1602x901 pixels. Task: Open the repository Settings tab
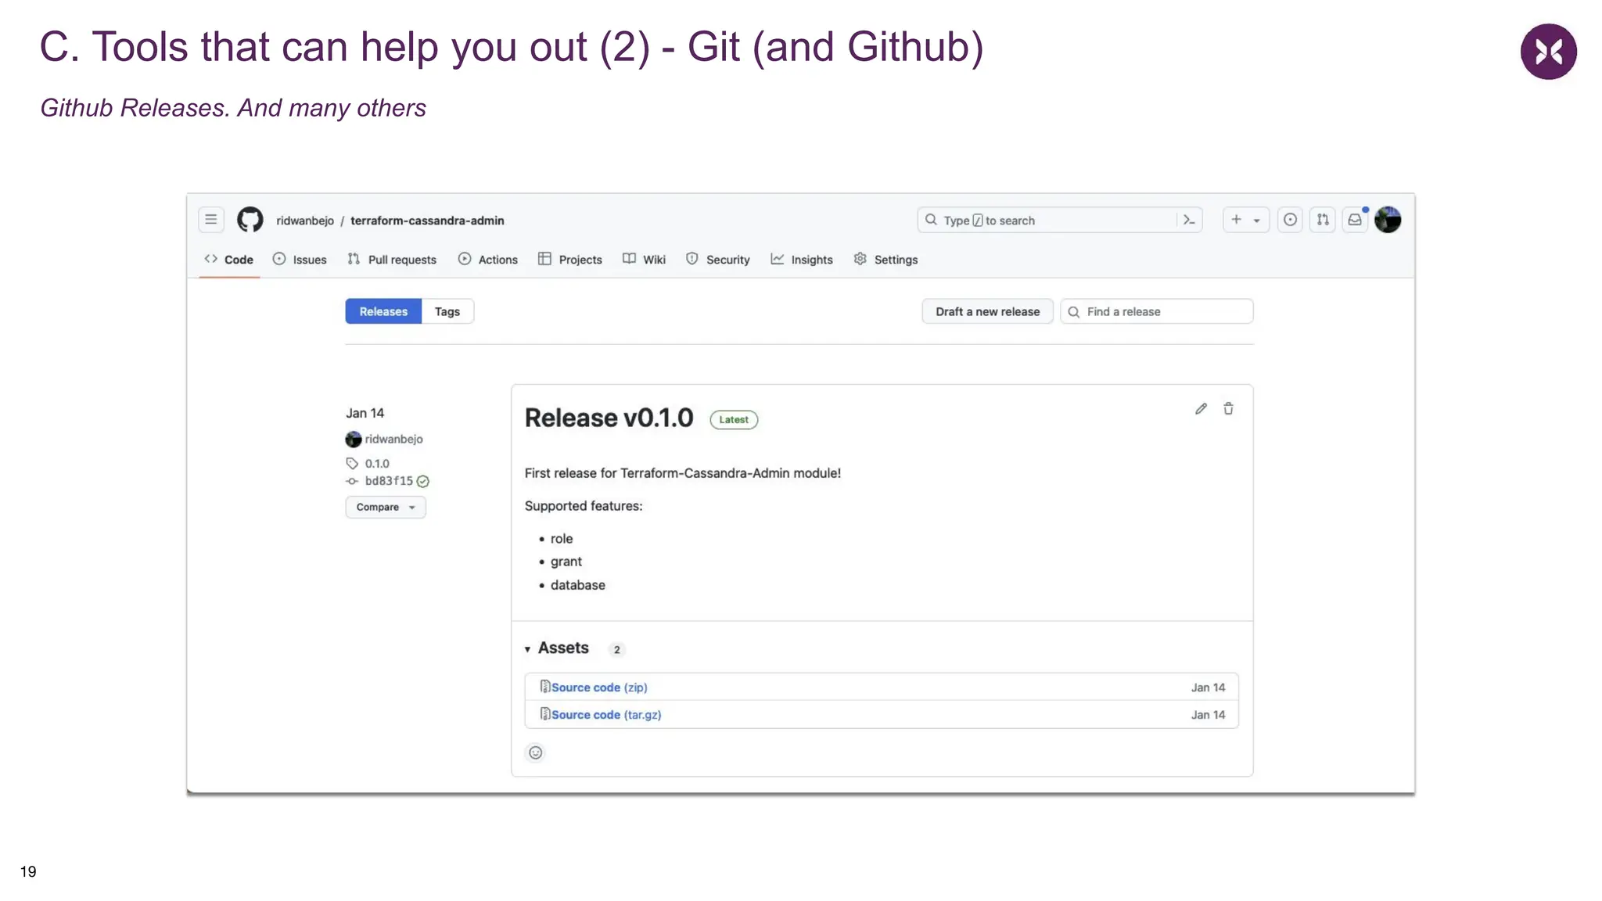[x=885, y=260]
